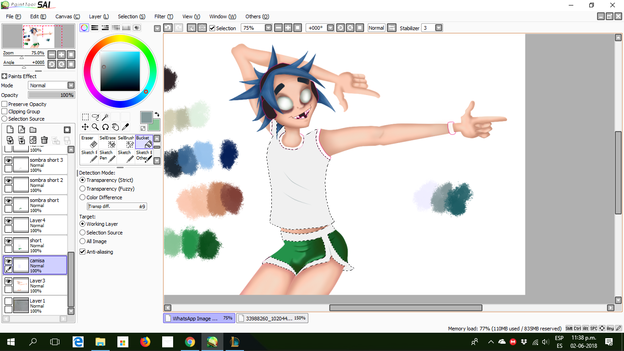Flip the canvas view horizontally
This screenshot has width=624, height=351.
pos(391,28)
